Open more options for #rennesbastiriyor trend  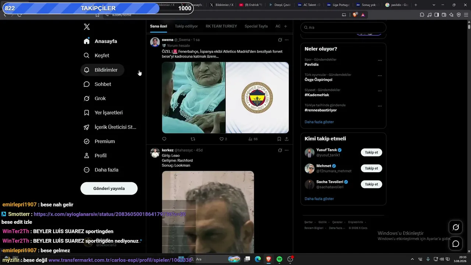[x=380, y=106]
